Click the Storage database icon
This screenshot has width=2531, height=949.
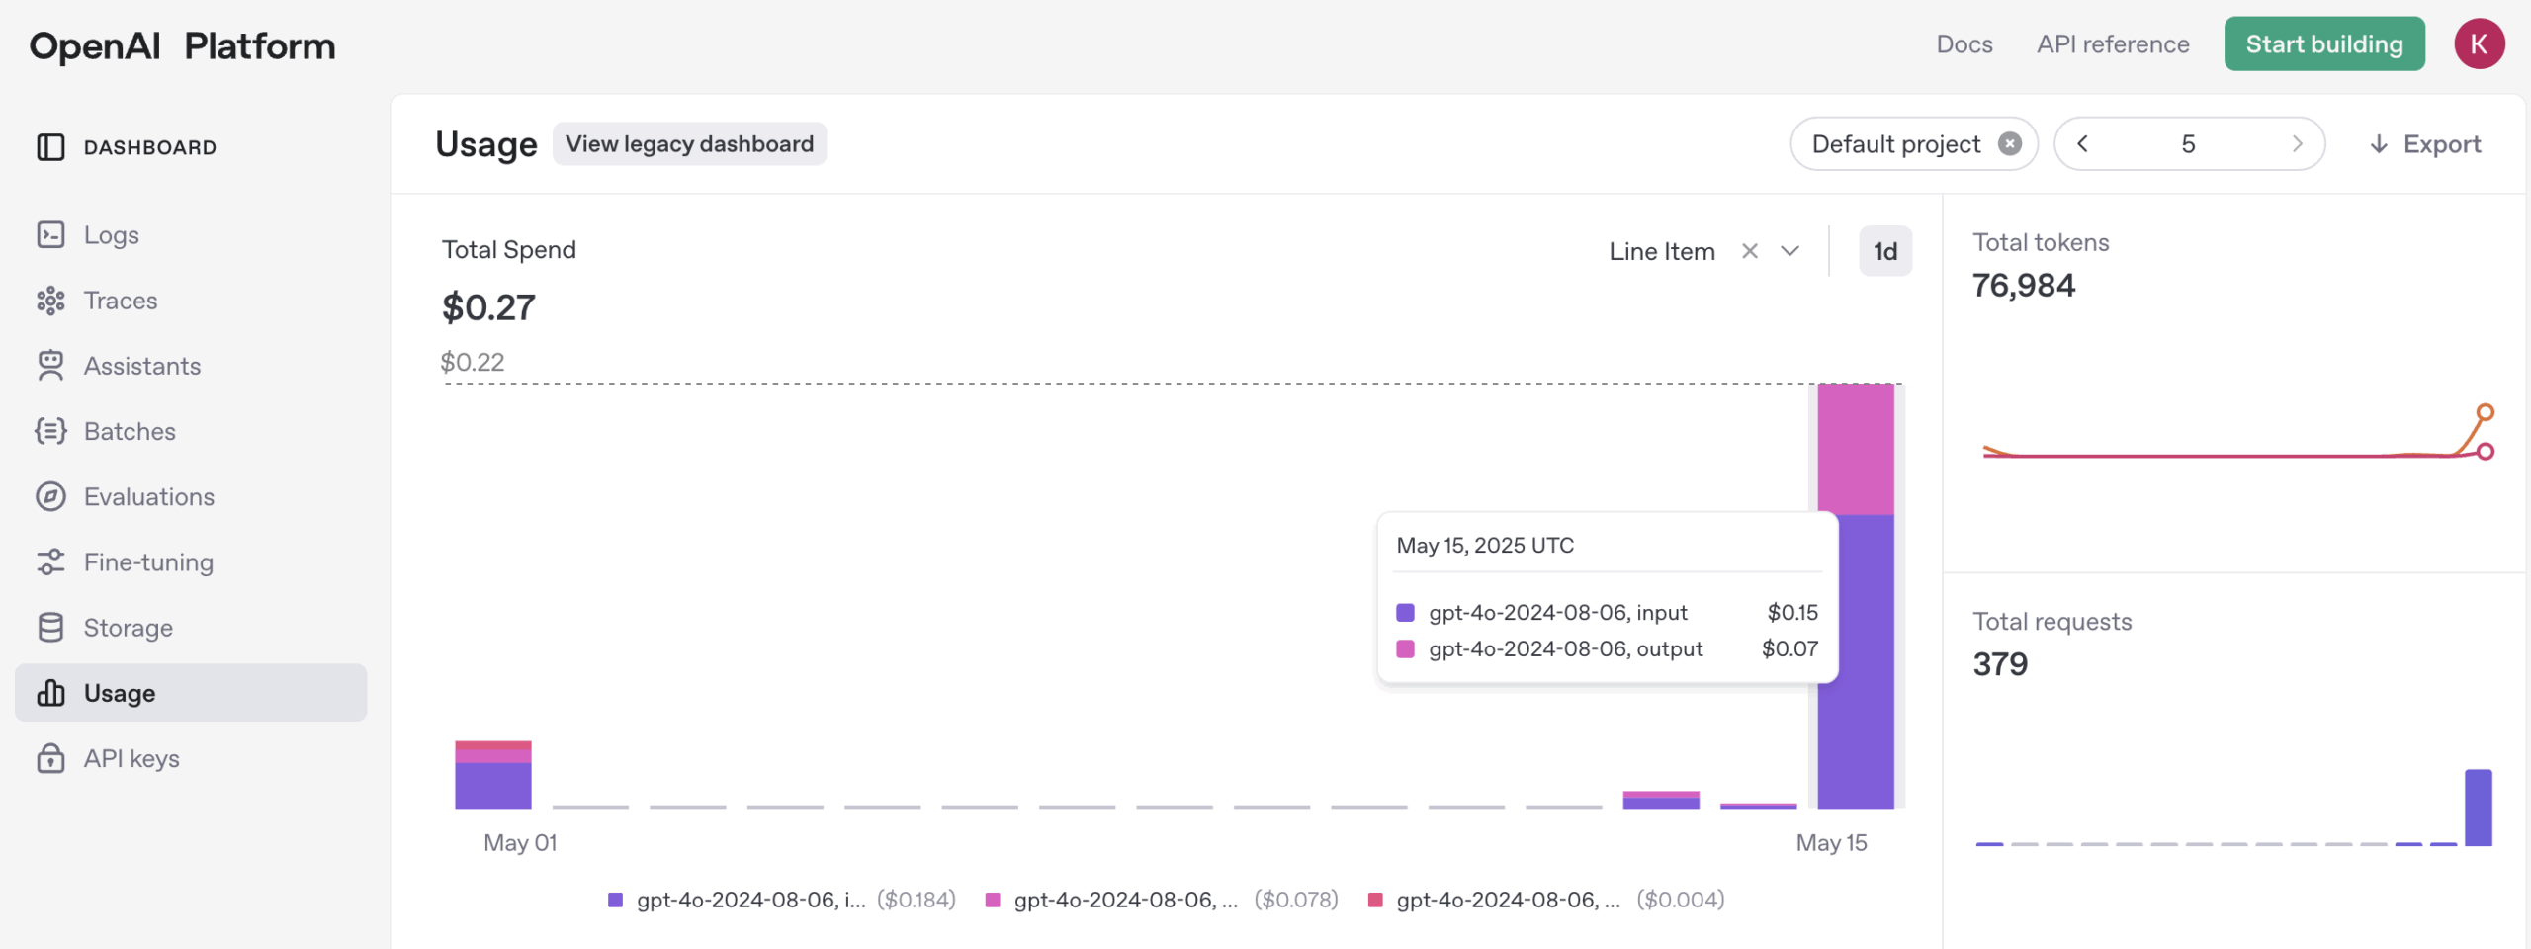pyautogui.click(x=50, y=628)
